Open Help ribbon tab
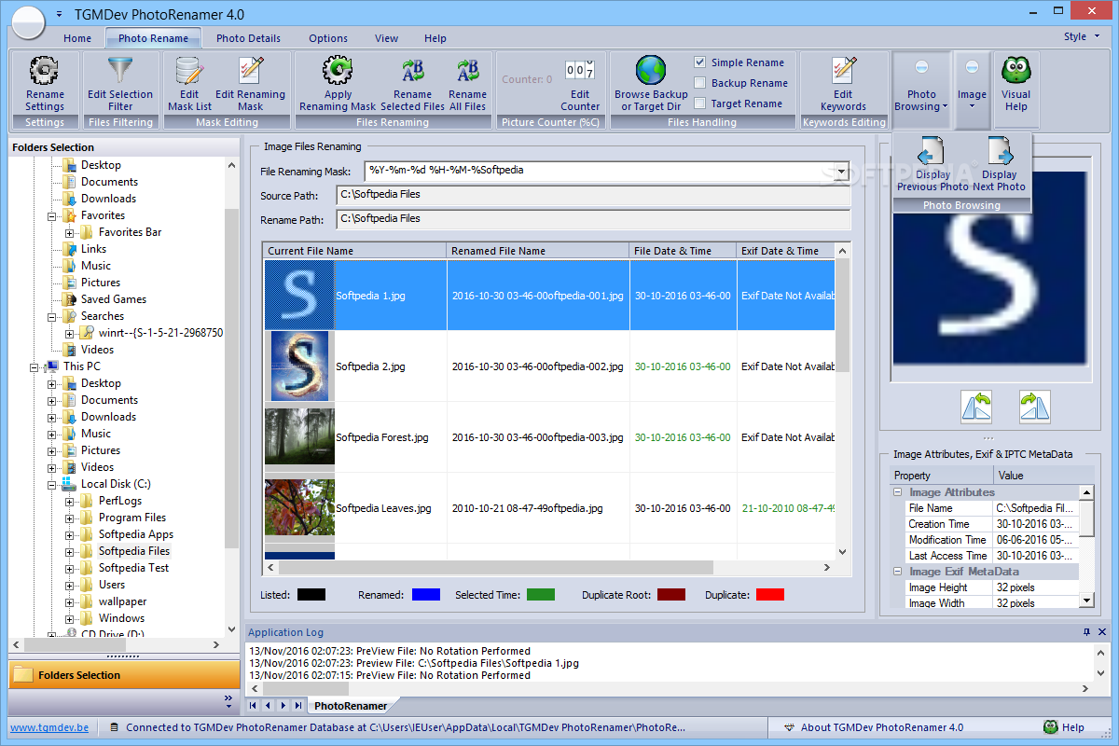 click(435, 38)
